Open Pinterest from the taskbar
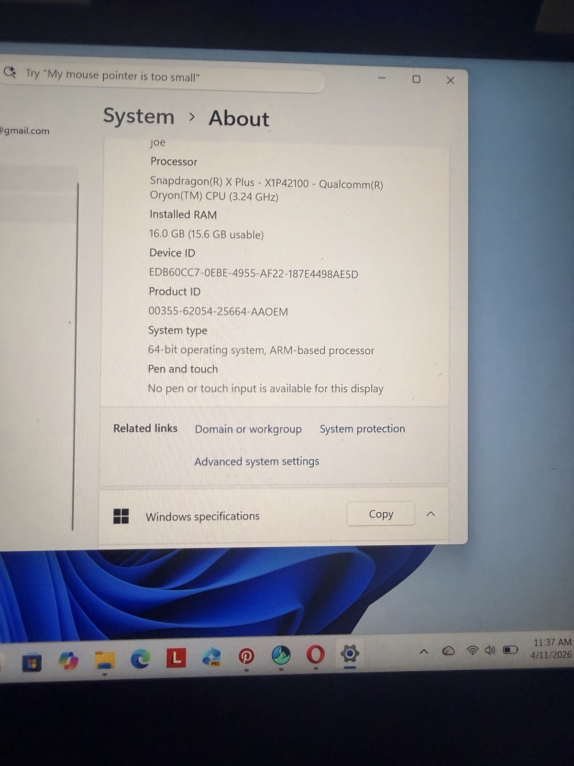Viewport: 574px width, 766px height. click(246, 656)
